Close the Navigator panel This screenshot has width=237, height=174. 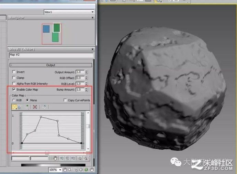(x=92, y=18)
